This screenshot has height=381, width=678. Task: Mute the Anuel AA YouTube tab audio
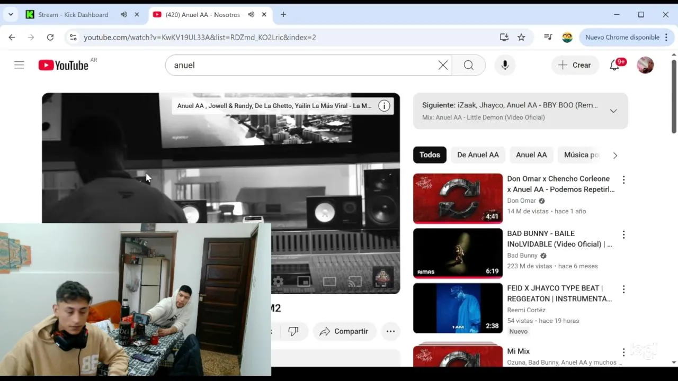pos(251,14)
